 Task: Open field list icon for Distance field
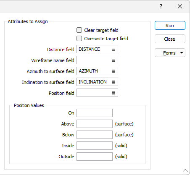[x=113, y=49]
